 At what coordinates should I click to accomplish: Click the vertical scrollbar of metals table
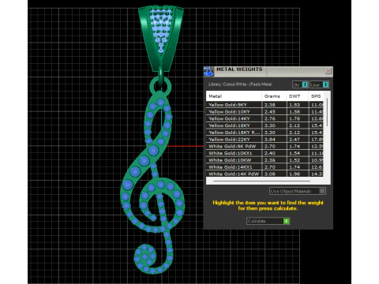(x=327, y=112)
